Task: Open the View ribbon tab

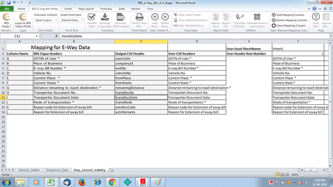Action: click(150, 9)
